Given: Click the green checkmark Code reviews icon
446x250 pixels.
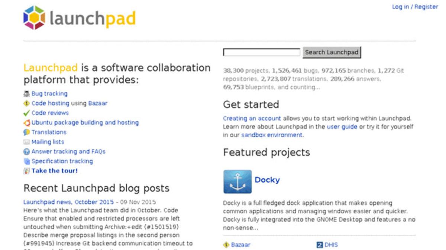Looking at the screenshot, I should [x=26, y=113].
